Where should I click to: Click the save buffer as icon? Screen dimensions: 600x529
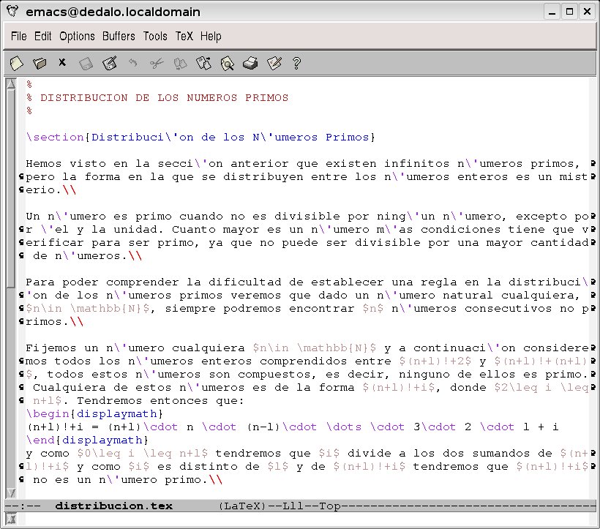click(110, 63)
